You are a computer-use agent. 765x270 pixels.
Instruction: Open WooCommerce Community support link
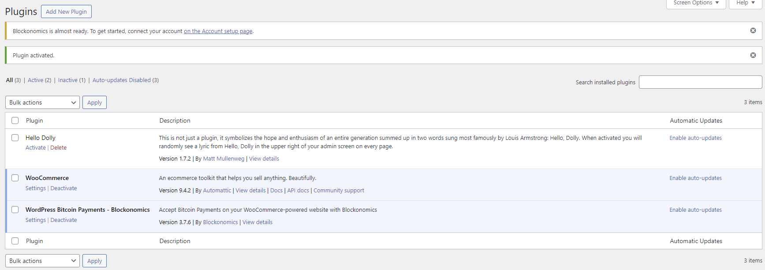point(339,190)
